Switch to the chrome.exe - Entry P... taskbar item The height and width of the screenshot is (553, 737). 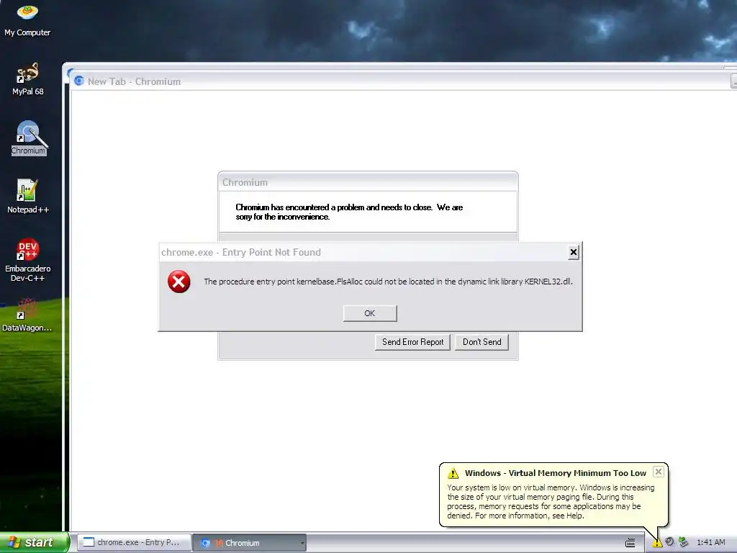tap(134, 542)
